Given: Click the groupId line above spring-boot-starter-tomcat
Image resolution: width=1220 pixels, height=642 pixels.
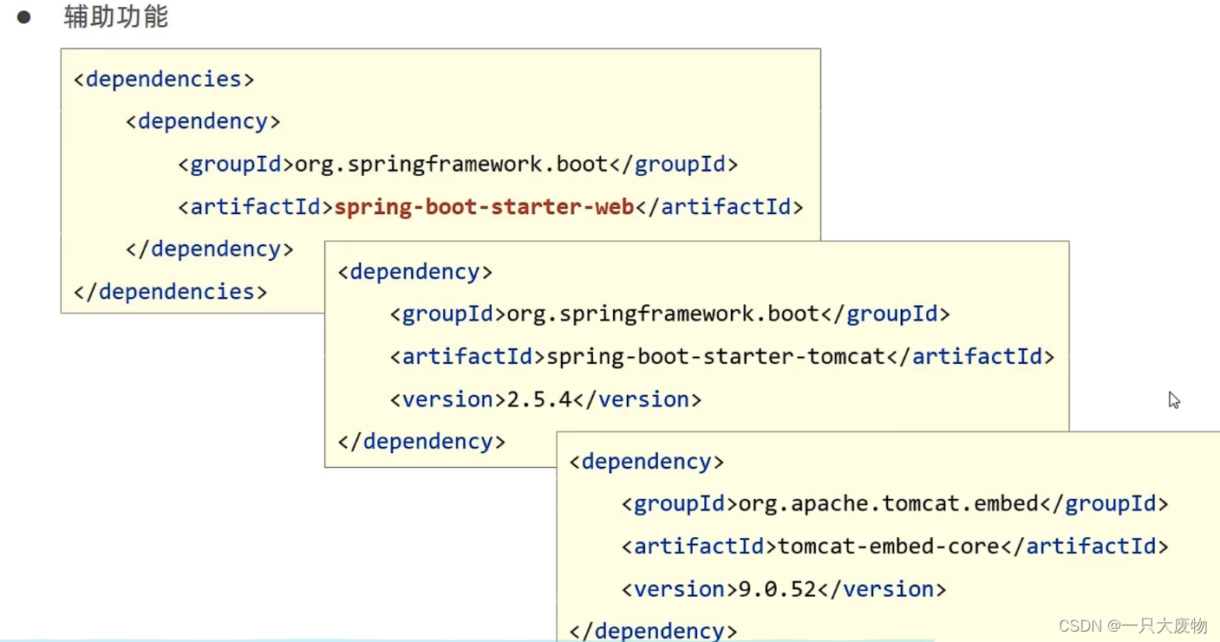Looking at the screenshot, I should point(670,314).
